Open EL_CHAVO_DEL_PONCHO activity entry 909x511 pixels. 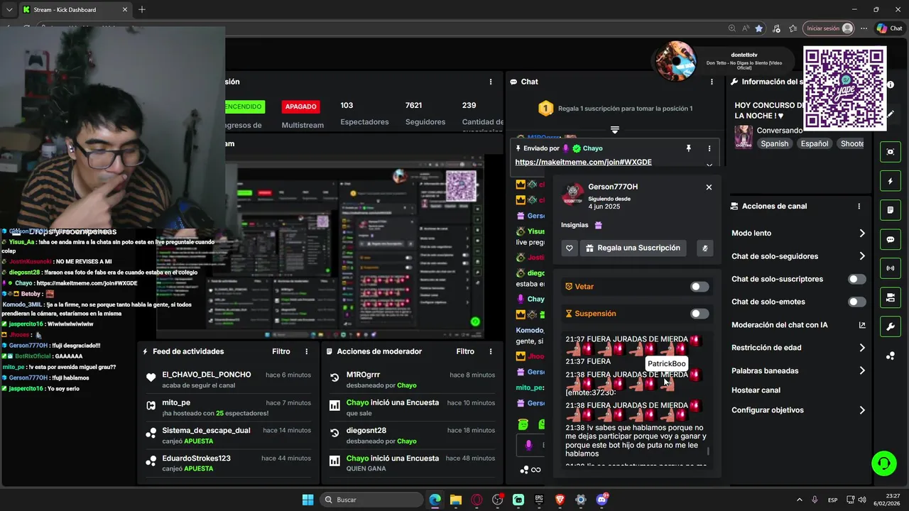[228, 380]
